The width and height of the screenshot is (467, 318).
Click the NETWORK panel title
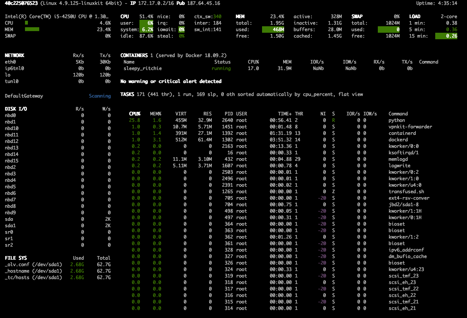pos(14,55)
